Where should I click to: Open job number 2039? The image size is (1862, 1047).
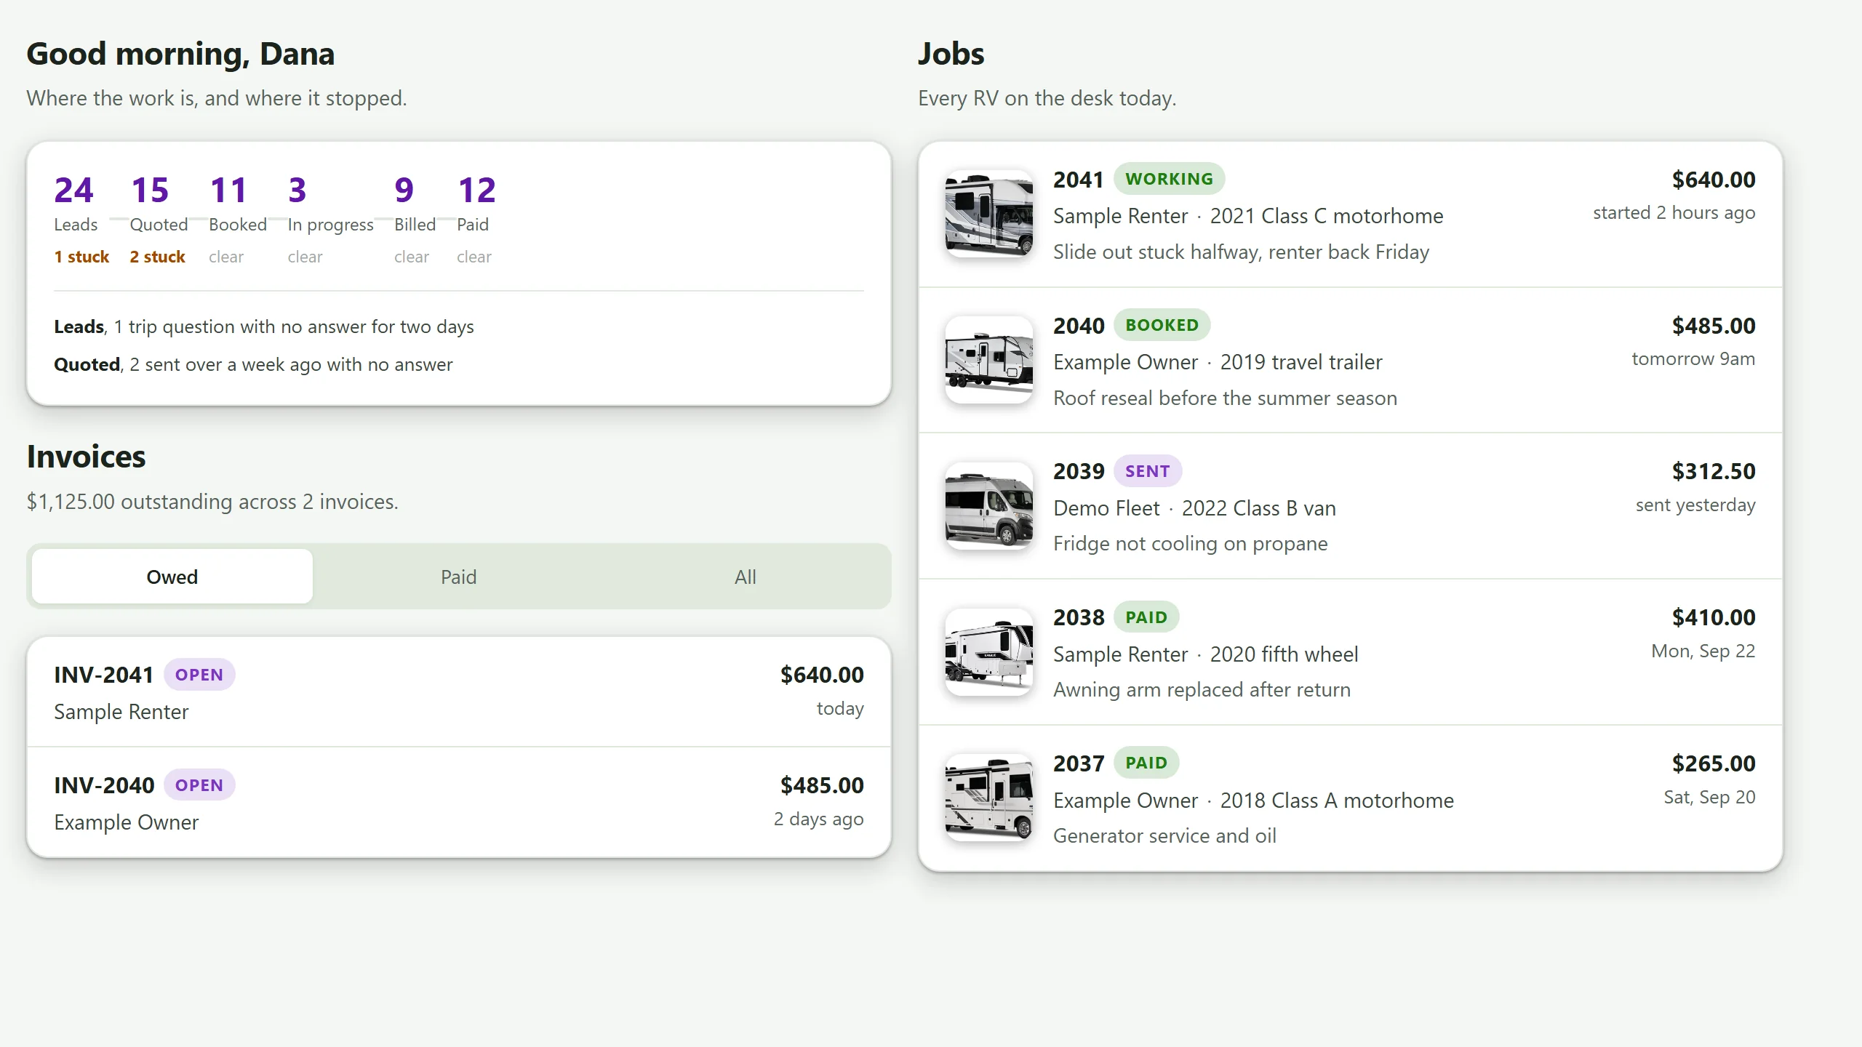click(1079, 471)
